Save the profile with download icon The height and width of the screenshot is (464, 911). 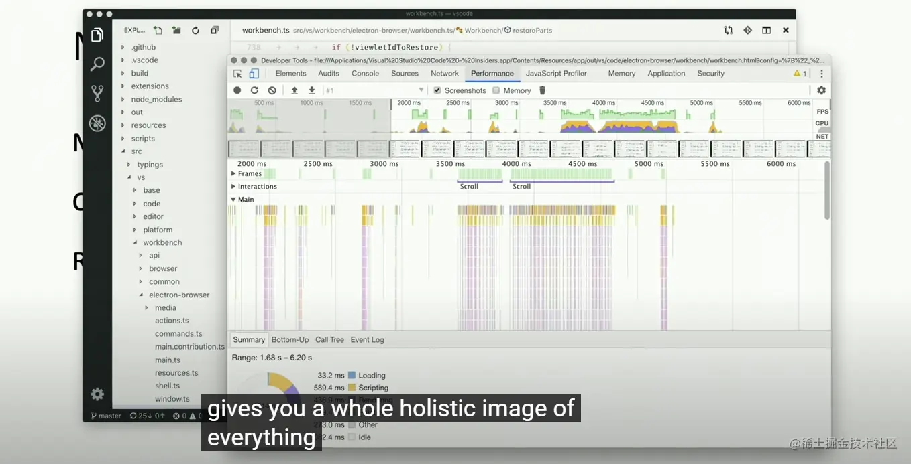311,90
